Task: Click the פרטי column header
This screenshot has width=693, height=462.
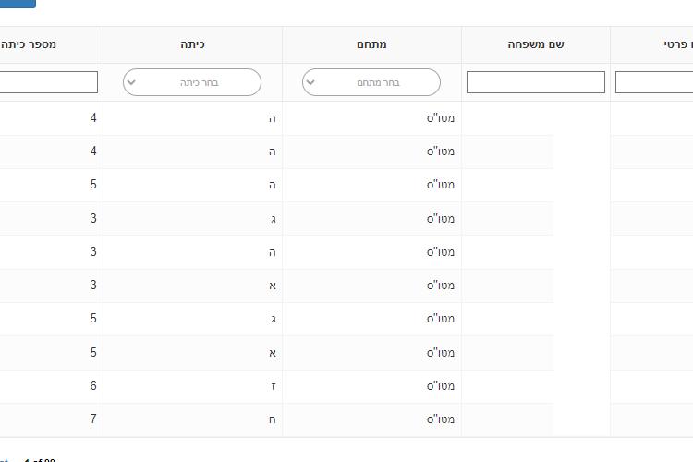Action: 678,44
